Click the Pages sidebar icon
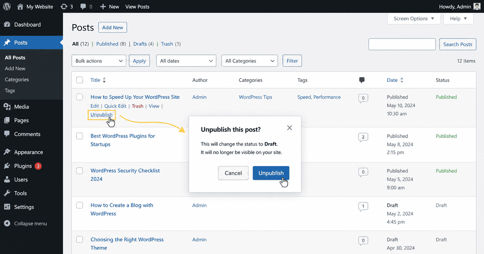 pyautogui.click(x=7, y=120)
